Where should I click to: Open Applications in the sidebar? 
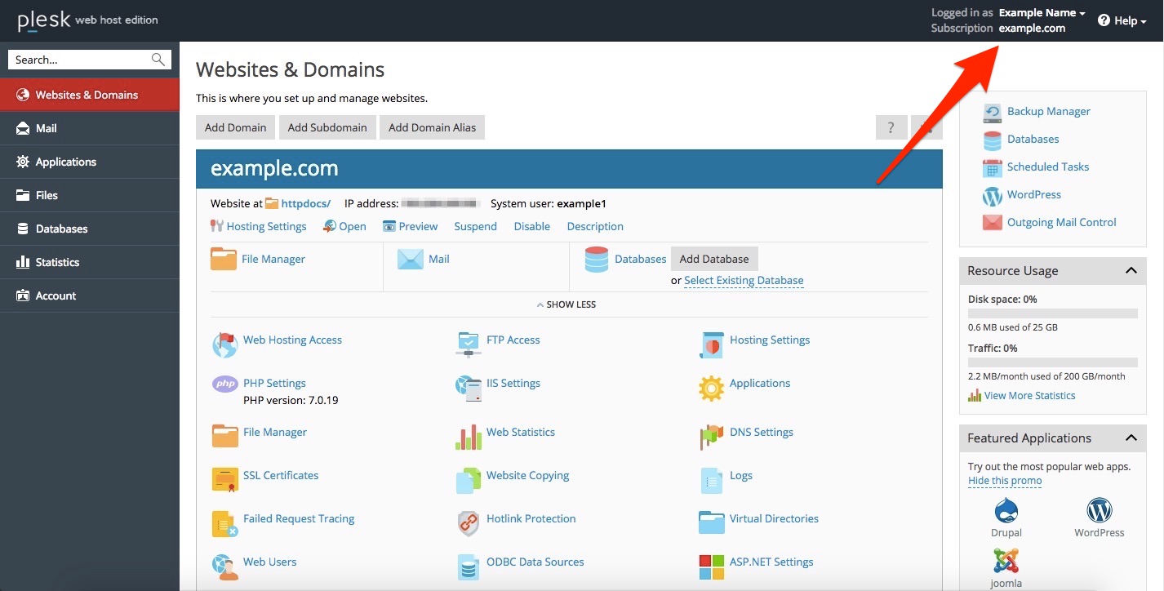pyautogui.click(x=90, y=162)
